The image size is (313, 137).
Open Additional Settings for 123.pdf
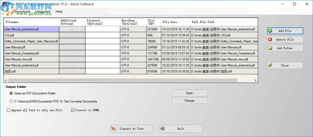point(72,35)
